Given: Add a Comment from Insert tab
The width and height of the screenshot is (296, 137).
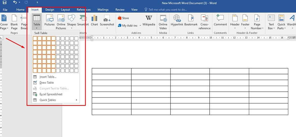Looking at the screenshot, I should (x=220, y=20).
